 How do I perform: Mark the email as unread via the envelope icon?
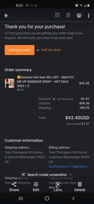pyautogui.click(x=79, y=16)
